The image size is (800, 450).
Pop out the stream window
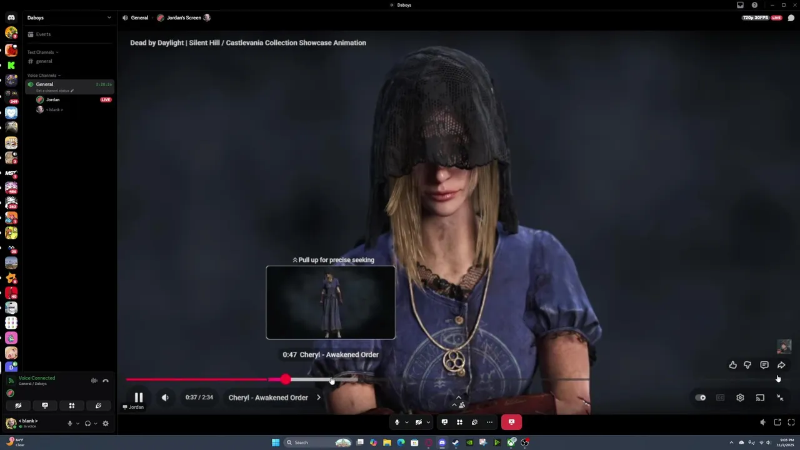(x=777, y=422)
